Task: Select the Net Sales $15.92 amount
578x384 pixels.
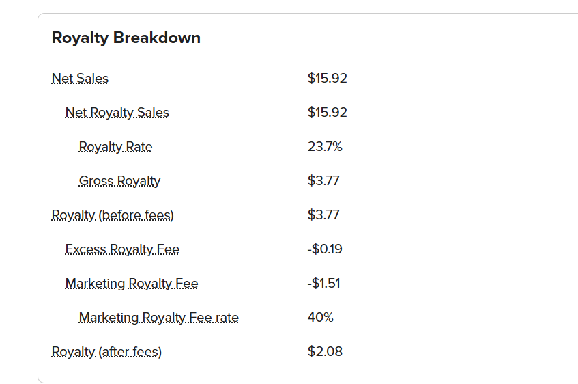Action: click(x=328, y=79)
